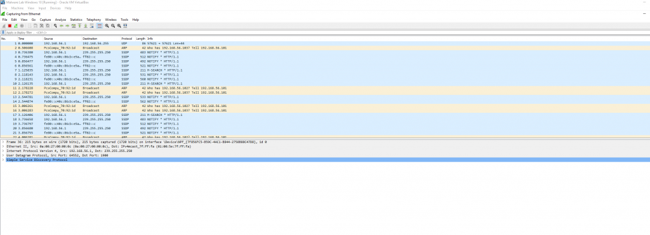Close this capture file icon
The image size is (650, 235).
(41, 25)
